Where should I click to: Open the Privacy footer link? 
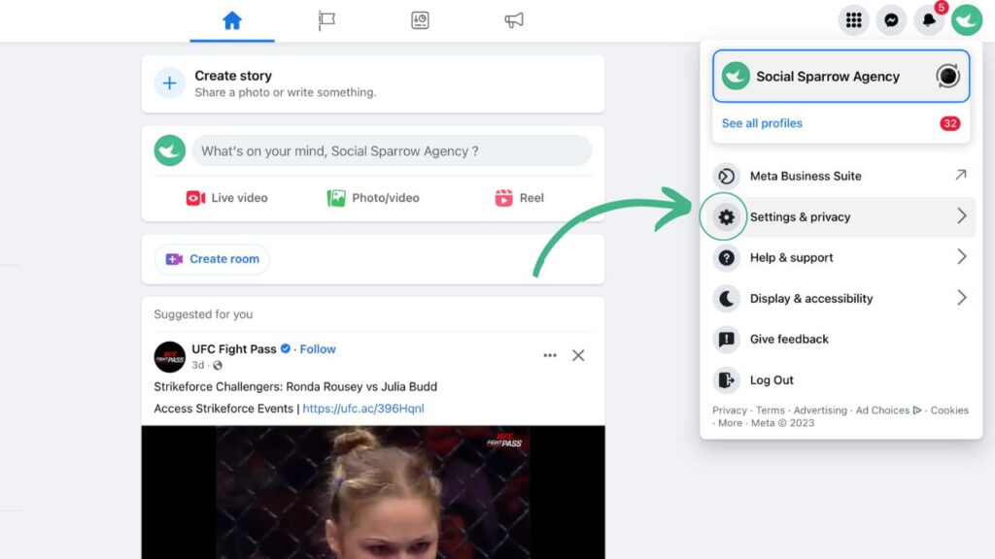tap(729, 411)
